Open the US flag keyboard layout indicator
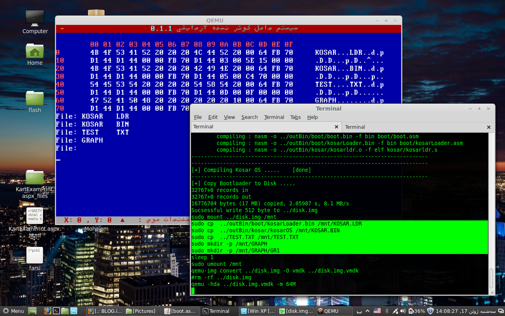The image size is (505, 316). pyautogui.click(x=377, y=311)
